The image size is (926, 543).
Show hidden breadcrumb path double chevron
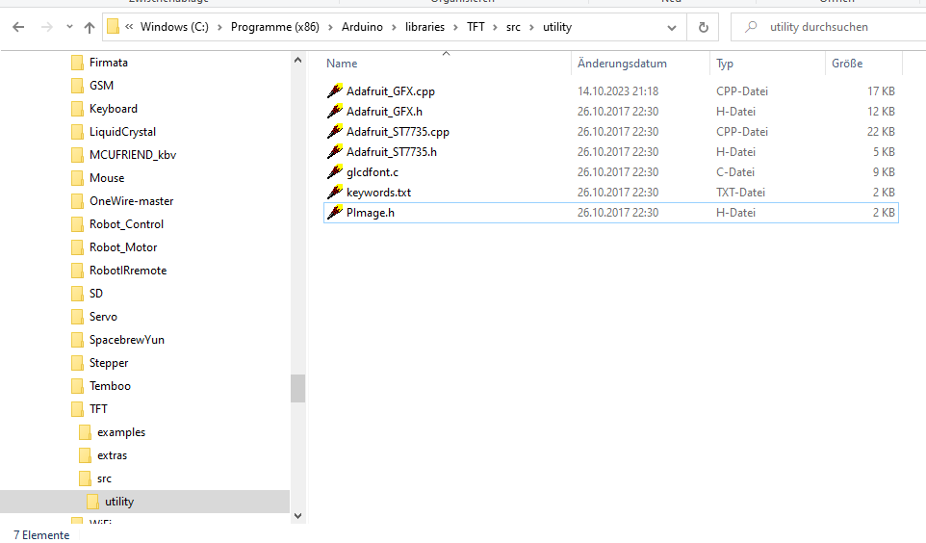(129, 27)
